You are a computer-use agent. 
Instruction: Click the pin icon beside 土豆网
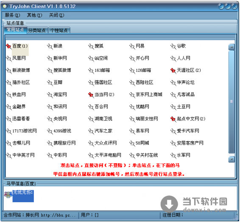click(173, 107)
